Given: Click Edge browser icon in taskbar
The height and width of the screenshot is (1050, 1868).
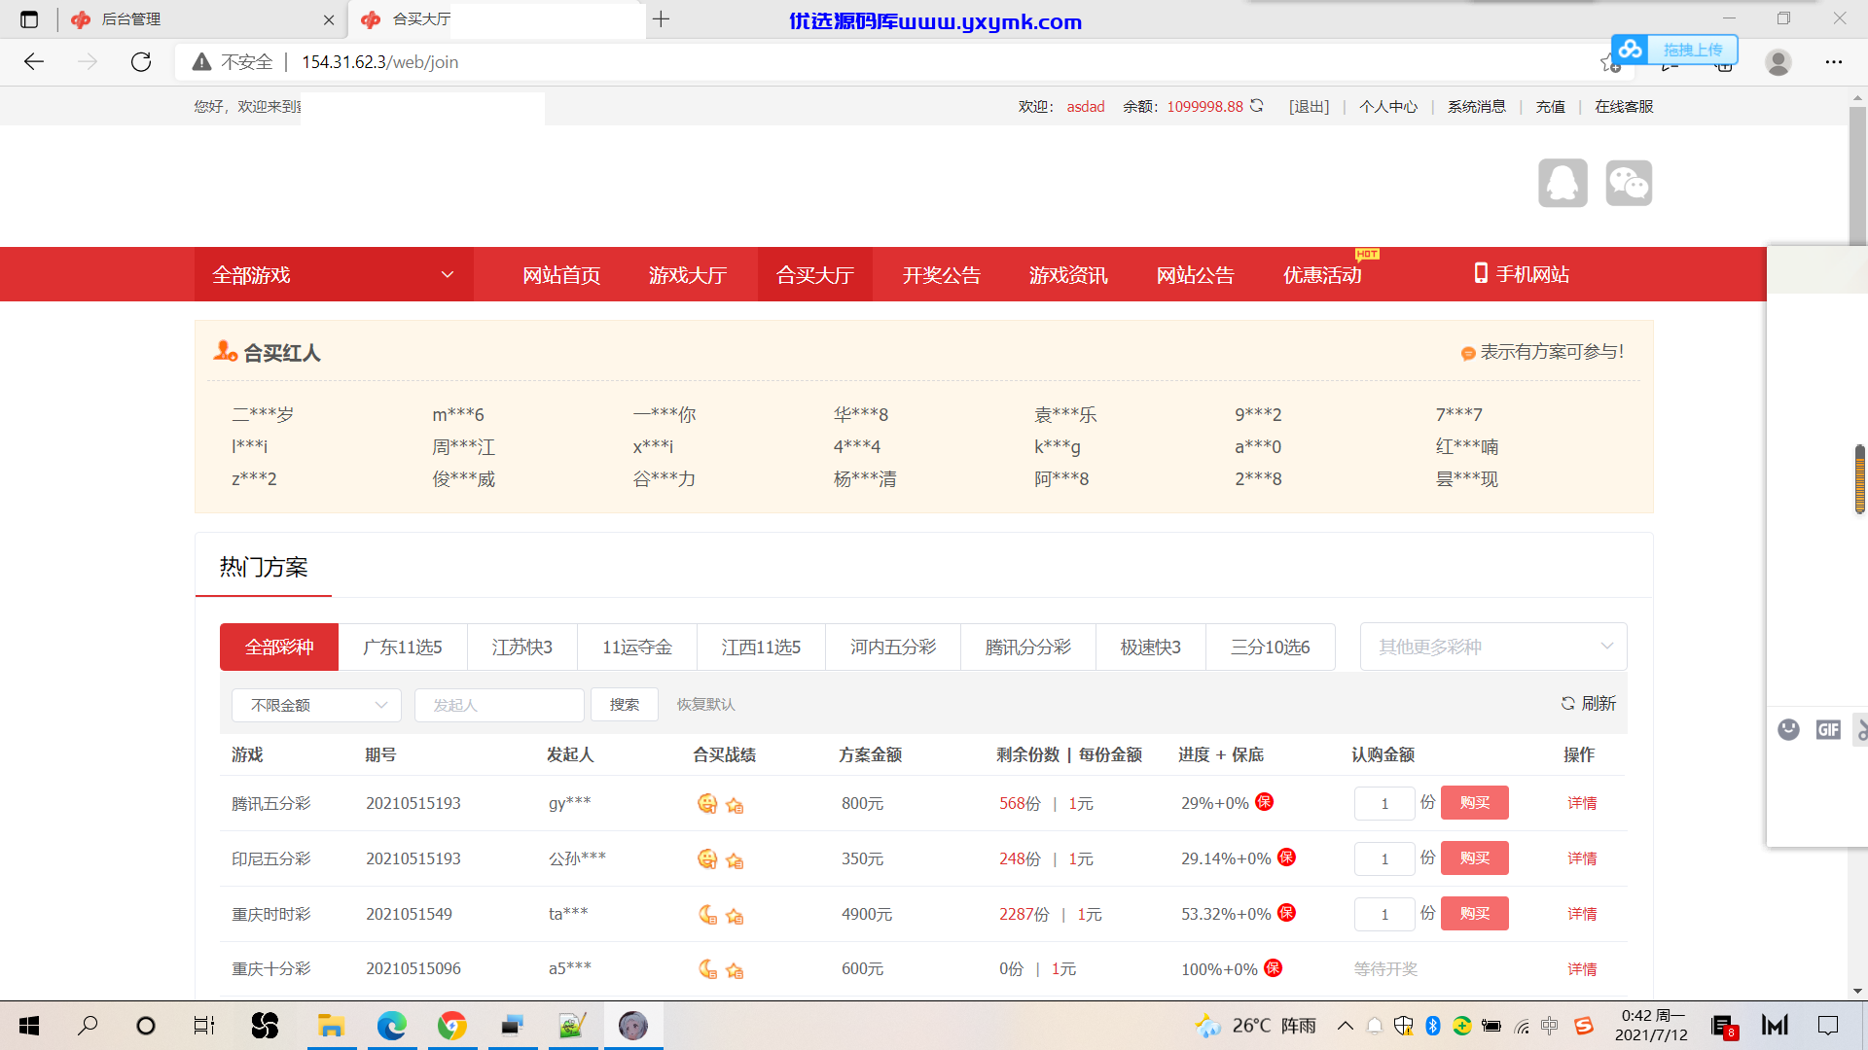Looking at the screenshot, I should coord(391,1026).
